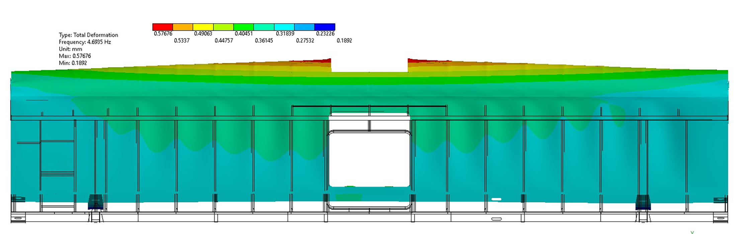Click the 'Min: 0.1892' text line
The image size is (744, 234).
pos(73,63)
